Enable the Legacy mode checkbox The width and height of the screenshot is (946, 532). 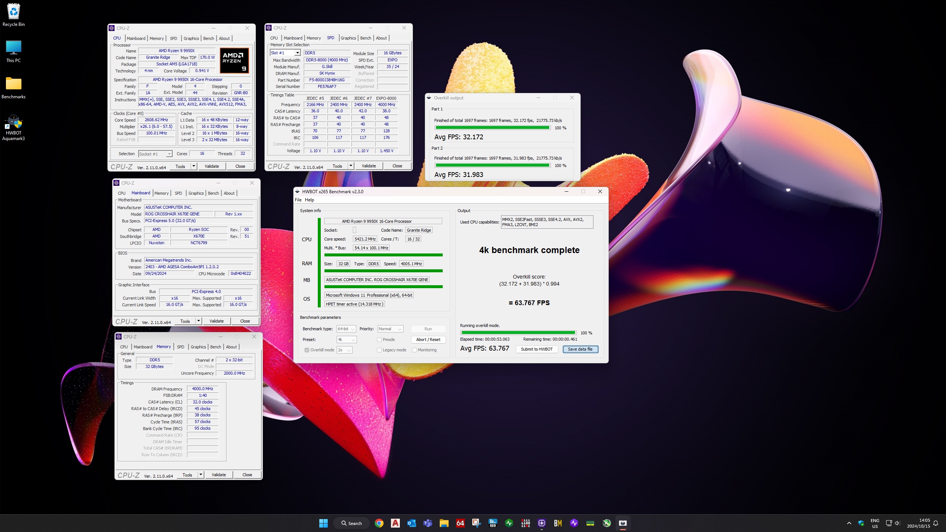379,350
